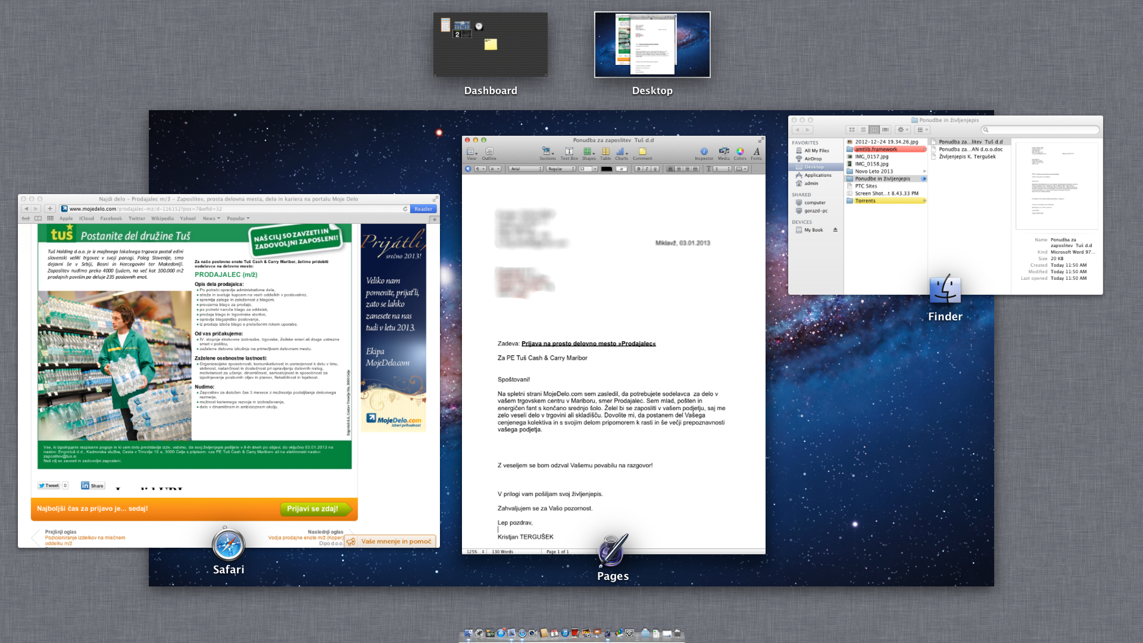Click the blue styles drawer button in Pages

(x=468, y=169)
